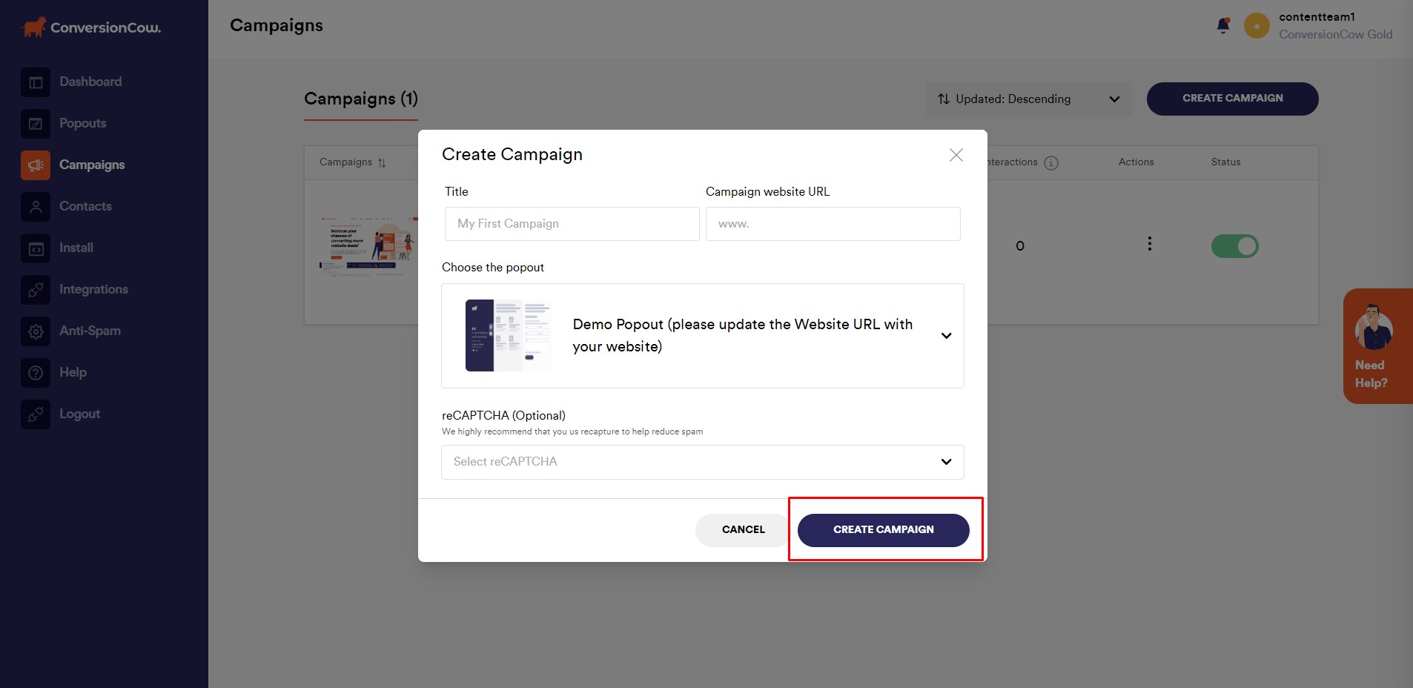This screenshot has width=1413, height=688.
Task: Click the interactions count 0
Action: point(1020,246)
